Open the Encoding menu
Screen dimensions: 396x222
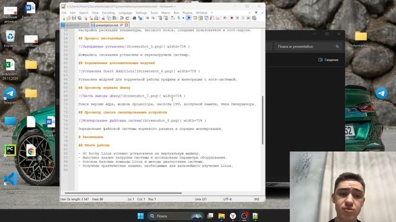[108, 12]
